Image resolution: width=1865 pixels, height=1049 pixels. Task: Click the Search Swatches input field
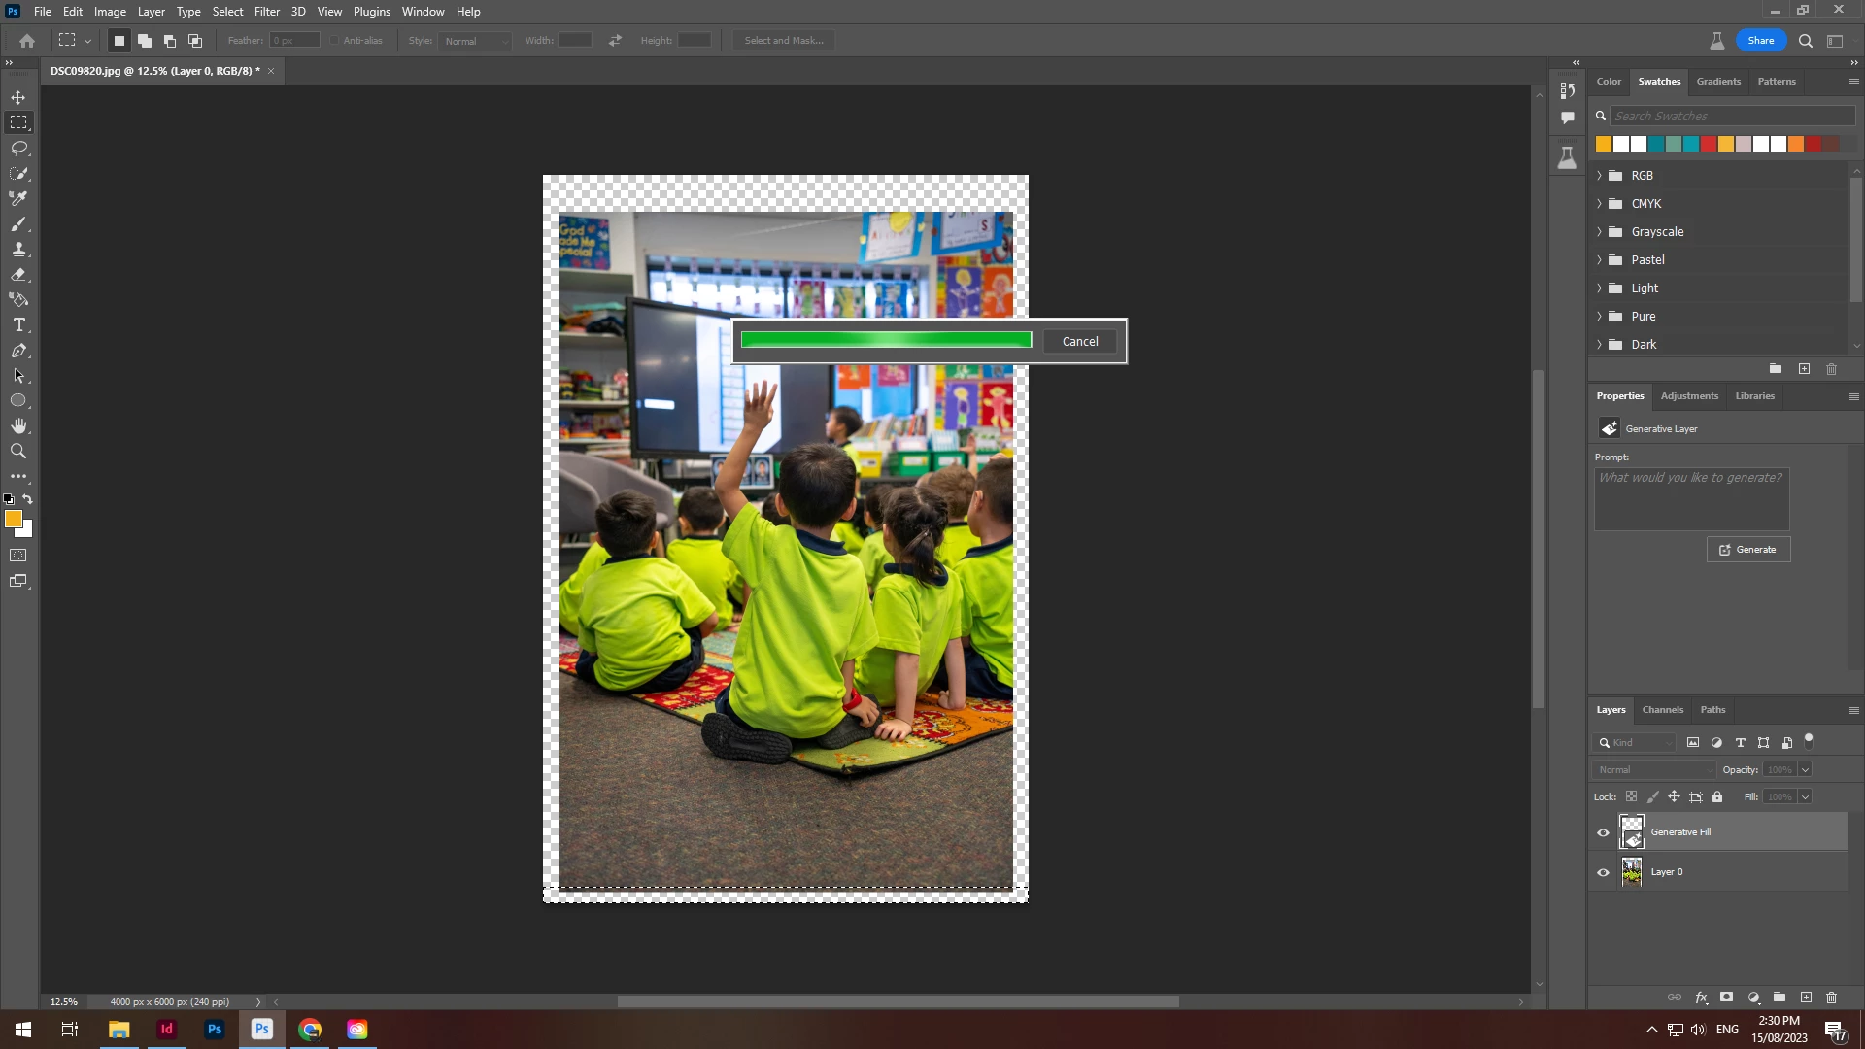tap(1731, 116)
